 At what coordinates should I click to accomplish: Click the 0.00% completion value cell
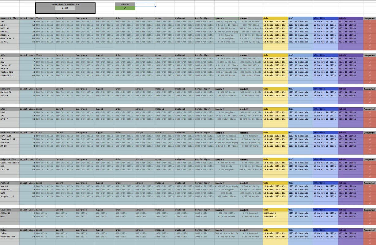[x=65, y=8]
